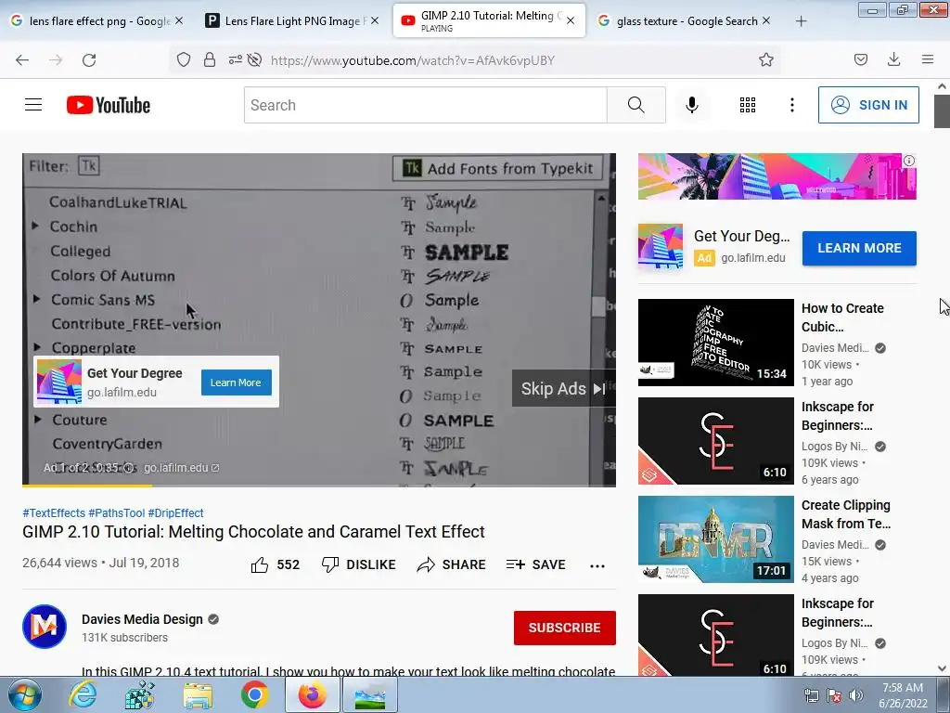Click the page vertical scrollbar thumb
The height and width of the screenshot is (713, 950).
(x=942, y=111)
